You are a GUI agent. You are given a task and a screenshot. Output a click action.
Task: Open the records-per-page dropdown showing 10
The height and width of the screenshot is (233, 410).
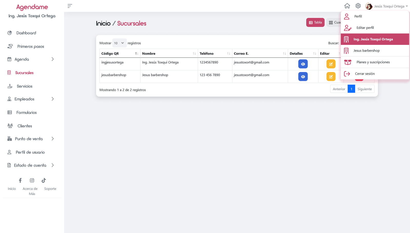119,43
